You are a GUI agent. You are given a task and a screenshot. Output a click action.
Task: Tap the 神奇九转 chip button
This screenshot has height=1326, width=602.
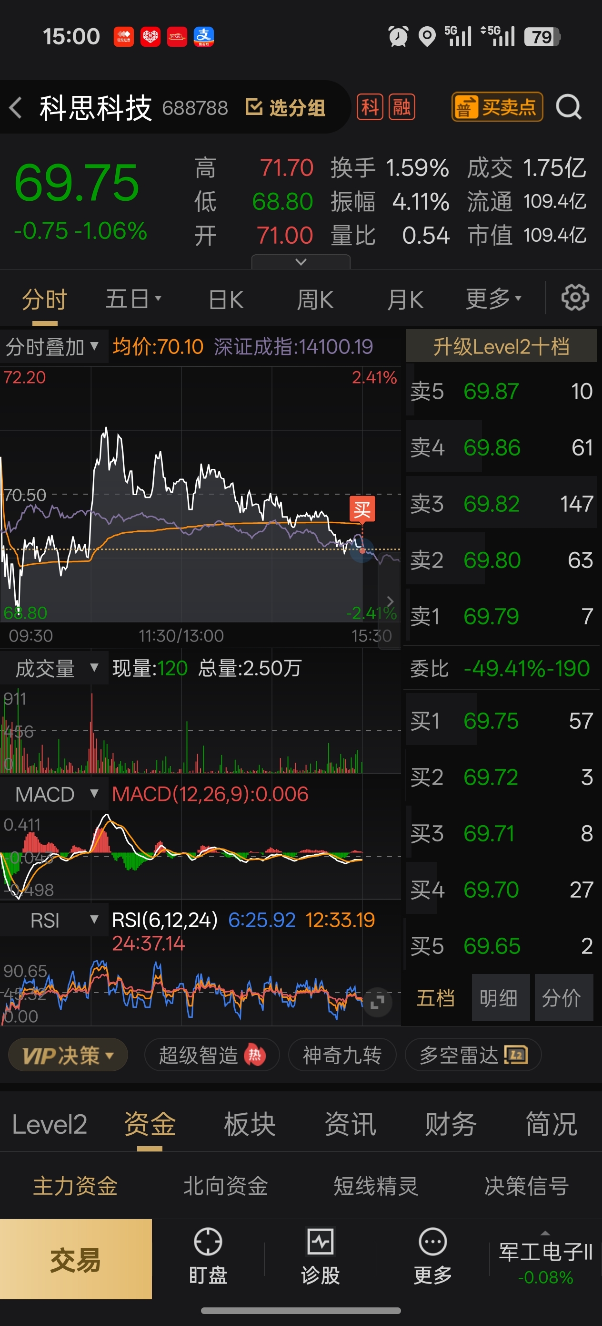(x=342, y=1056)
